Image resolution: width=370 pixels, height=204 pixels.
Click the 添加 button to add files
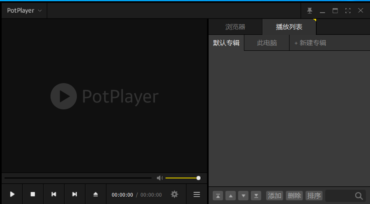pyautogui.click(x=275, y=195)
